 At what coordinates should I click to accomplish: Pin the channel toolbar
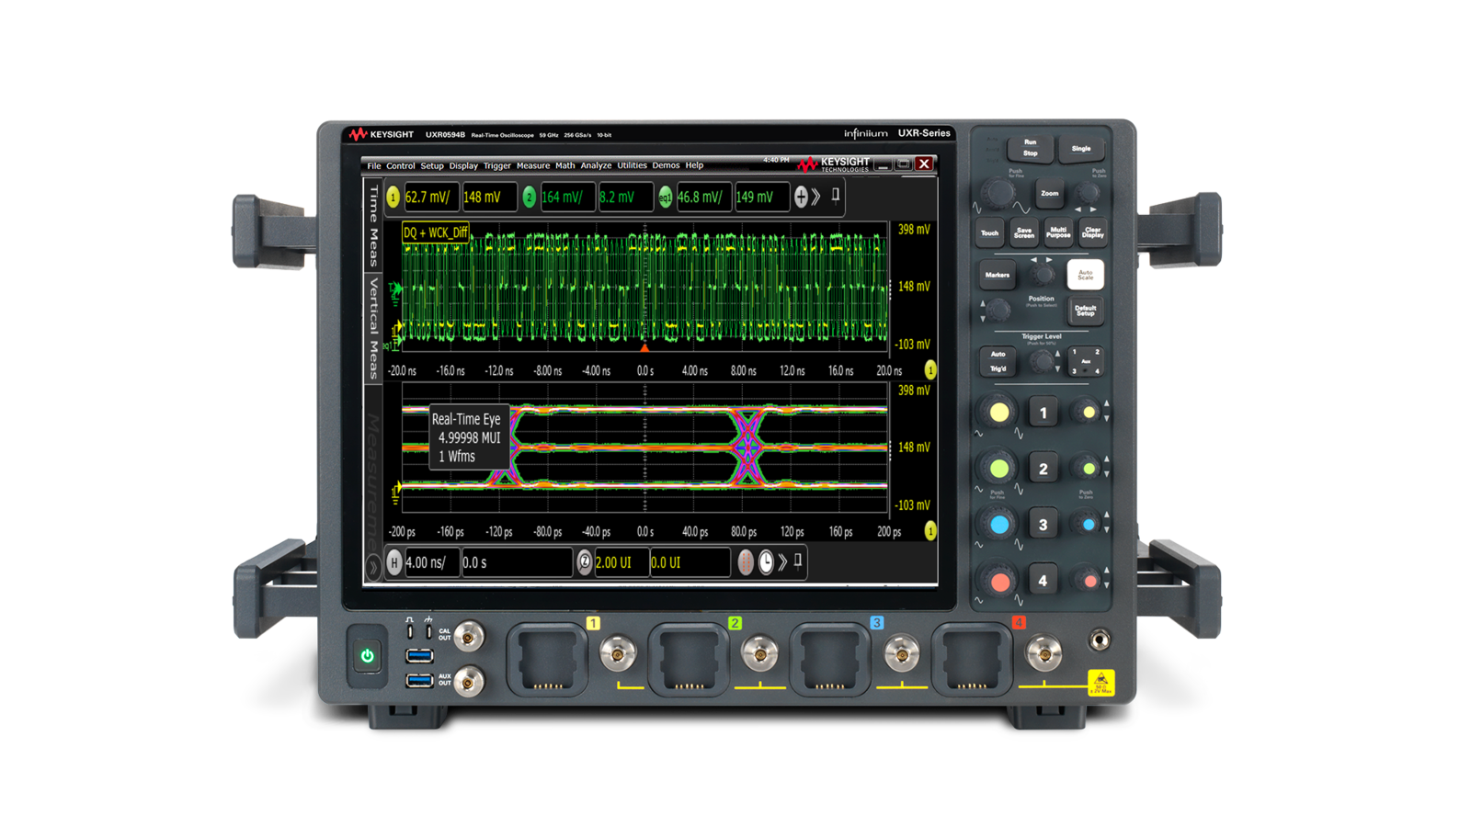tap(835, 196)
